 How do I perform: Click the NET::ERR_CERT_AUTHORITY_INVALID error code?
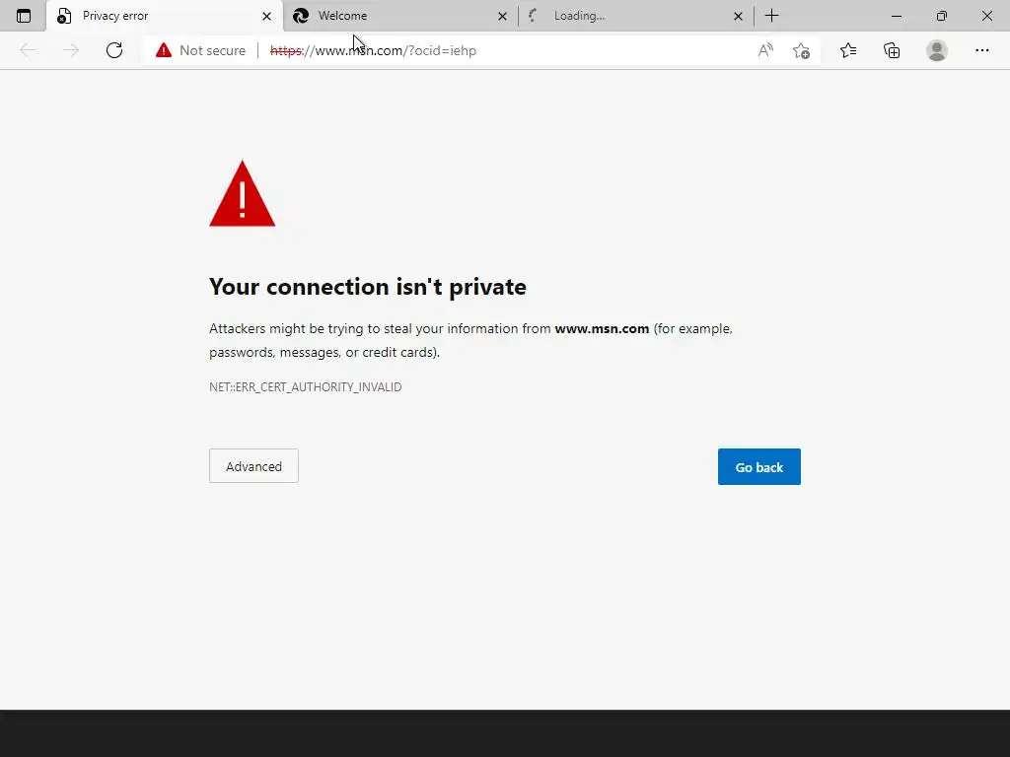coord(305,387)
